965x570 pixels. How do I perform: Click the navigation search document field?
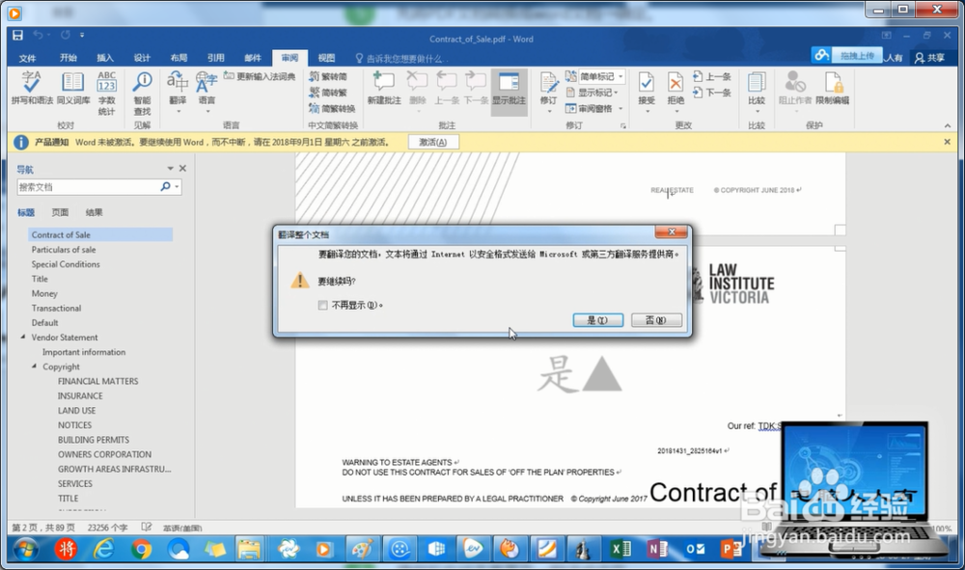click(88, 187)
